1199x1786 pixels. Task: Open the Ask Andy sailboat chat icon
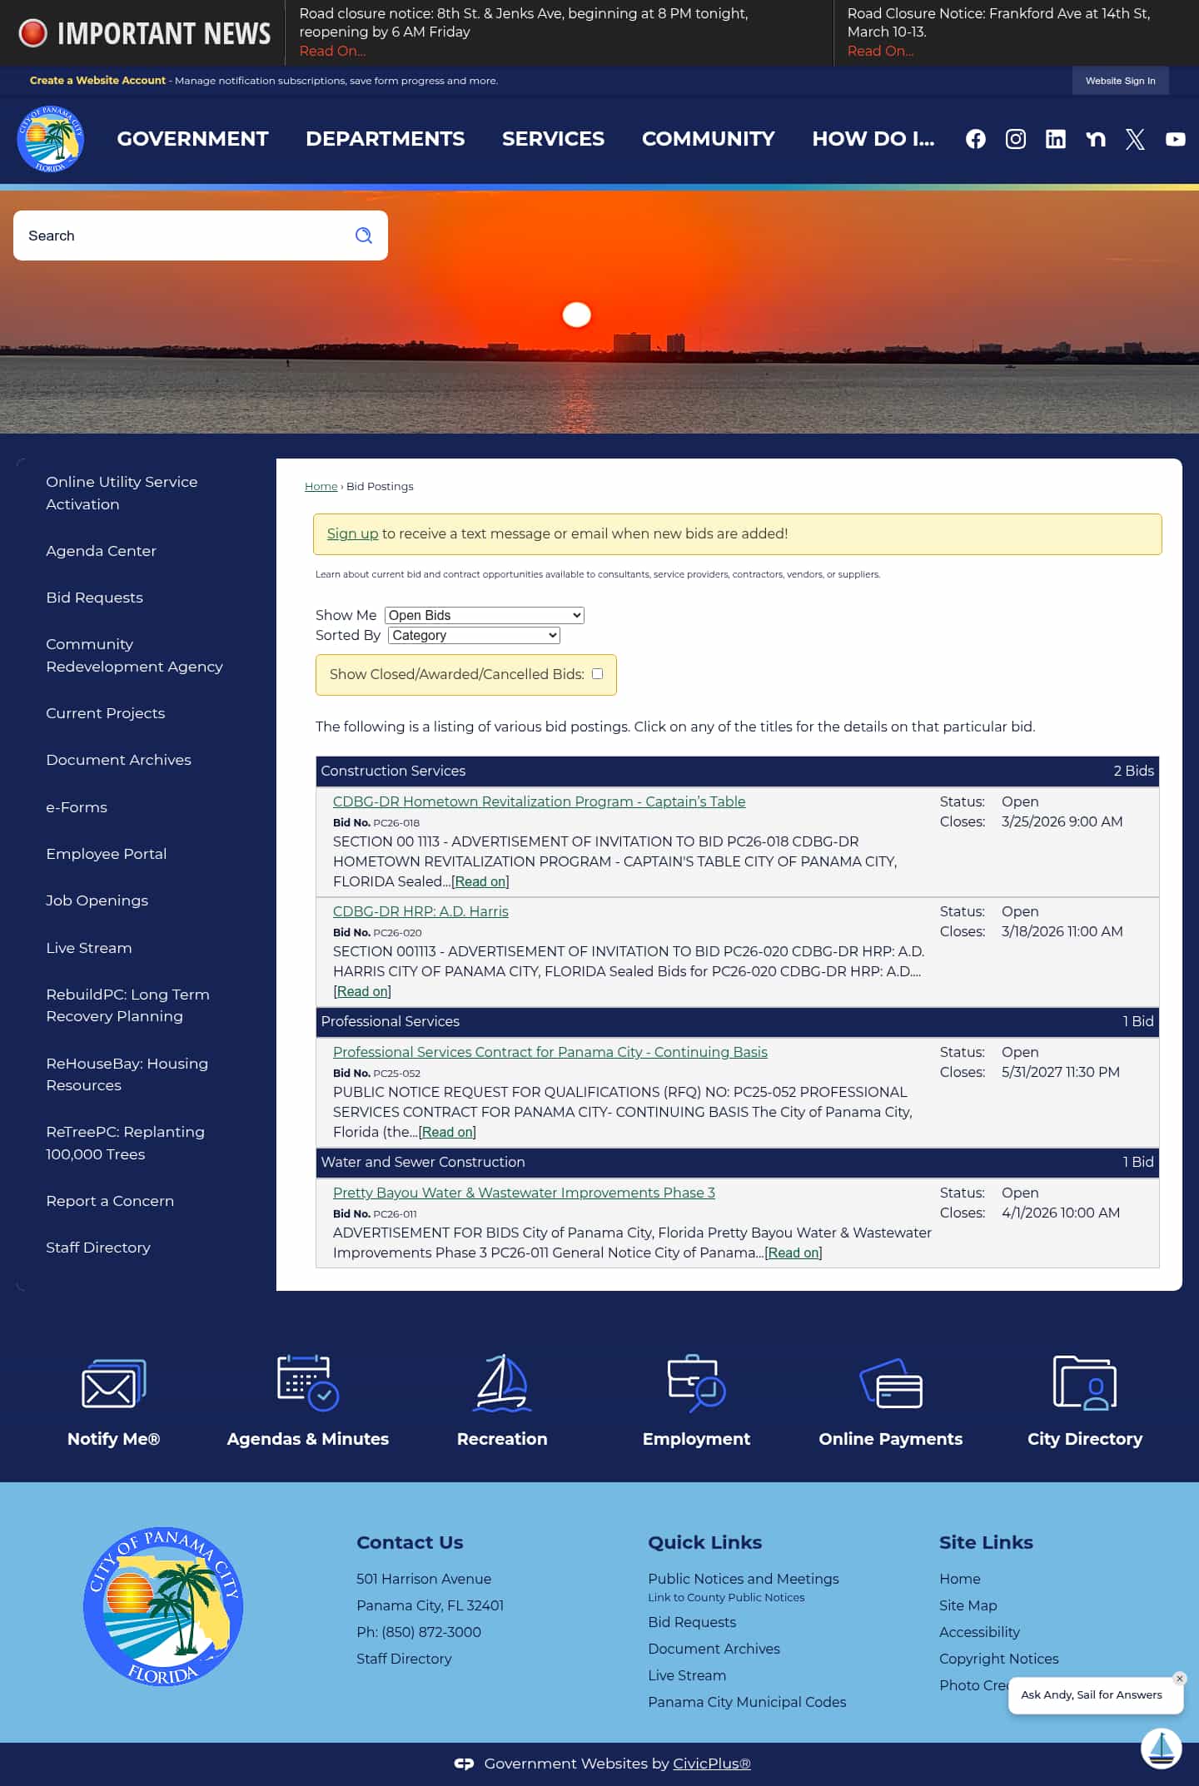coord(1162,1749)
